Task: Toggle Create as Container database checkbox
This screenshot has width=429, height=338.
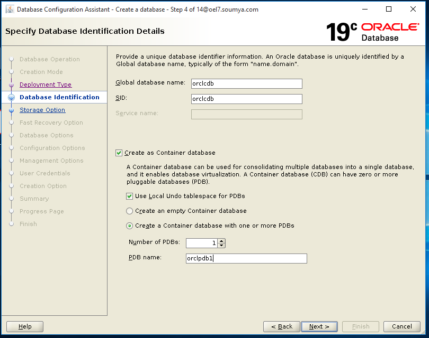Action: click(119, 153)
